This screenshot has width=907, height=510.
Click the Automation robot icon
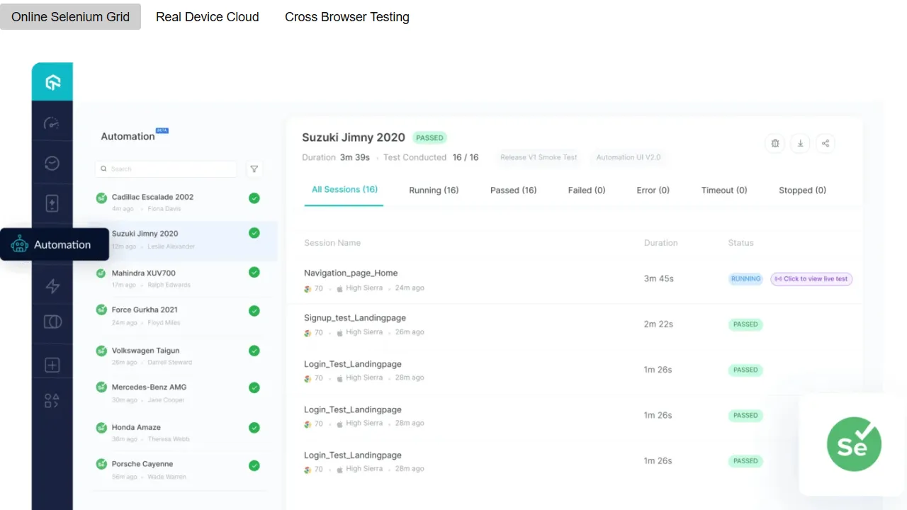pos(19,244)
